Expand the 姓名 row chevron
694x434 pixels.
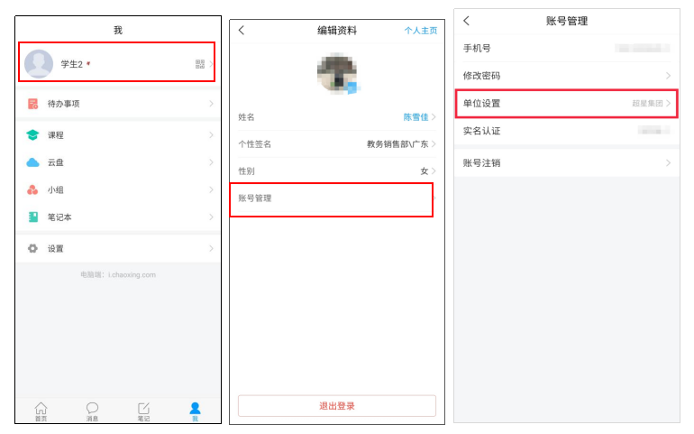[433, 117]
